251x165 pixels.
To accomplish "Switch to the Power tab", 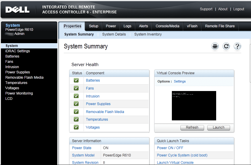I will point(111,26).
